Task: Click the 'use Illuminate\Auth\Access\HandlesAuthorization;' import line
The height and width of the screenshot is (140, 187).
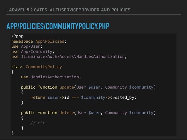Action: [69, 56]
